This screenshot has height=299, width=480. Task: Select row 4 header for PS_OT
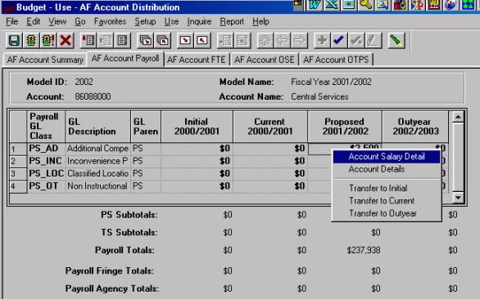18,186
